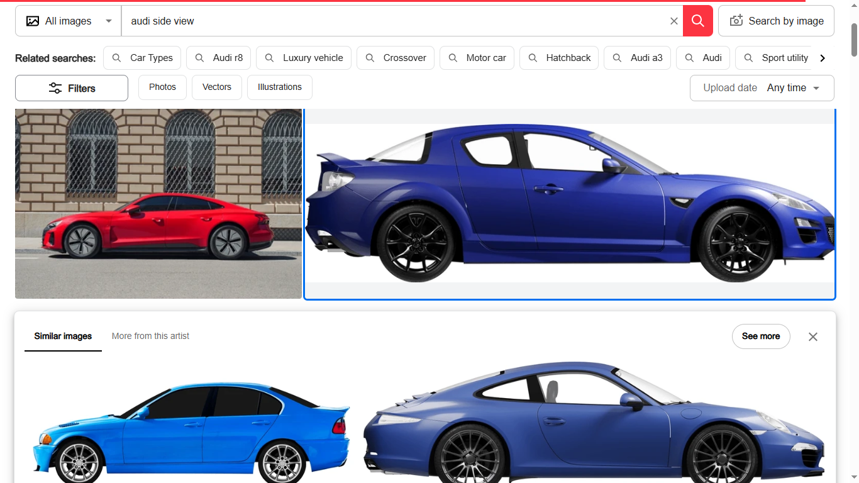Screen dimensions: 859x483
Task: Toggle the Vectors filter chip
Action: pos(217,87)
